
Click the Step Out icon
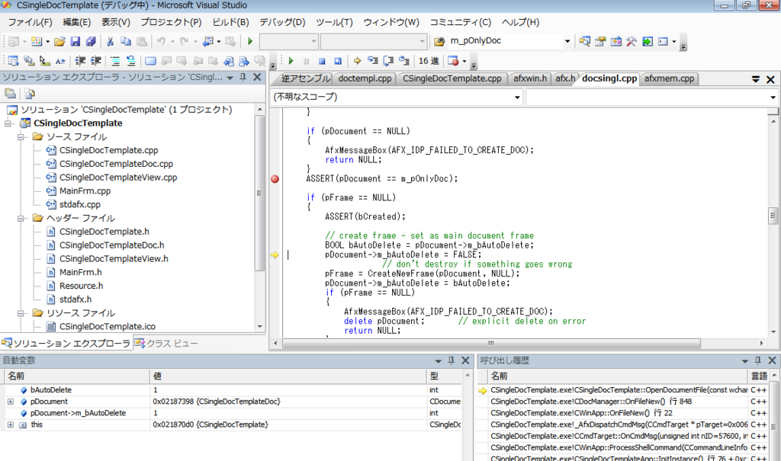pos(404,61)
